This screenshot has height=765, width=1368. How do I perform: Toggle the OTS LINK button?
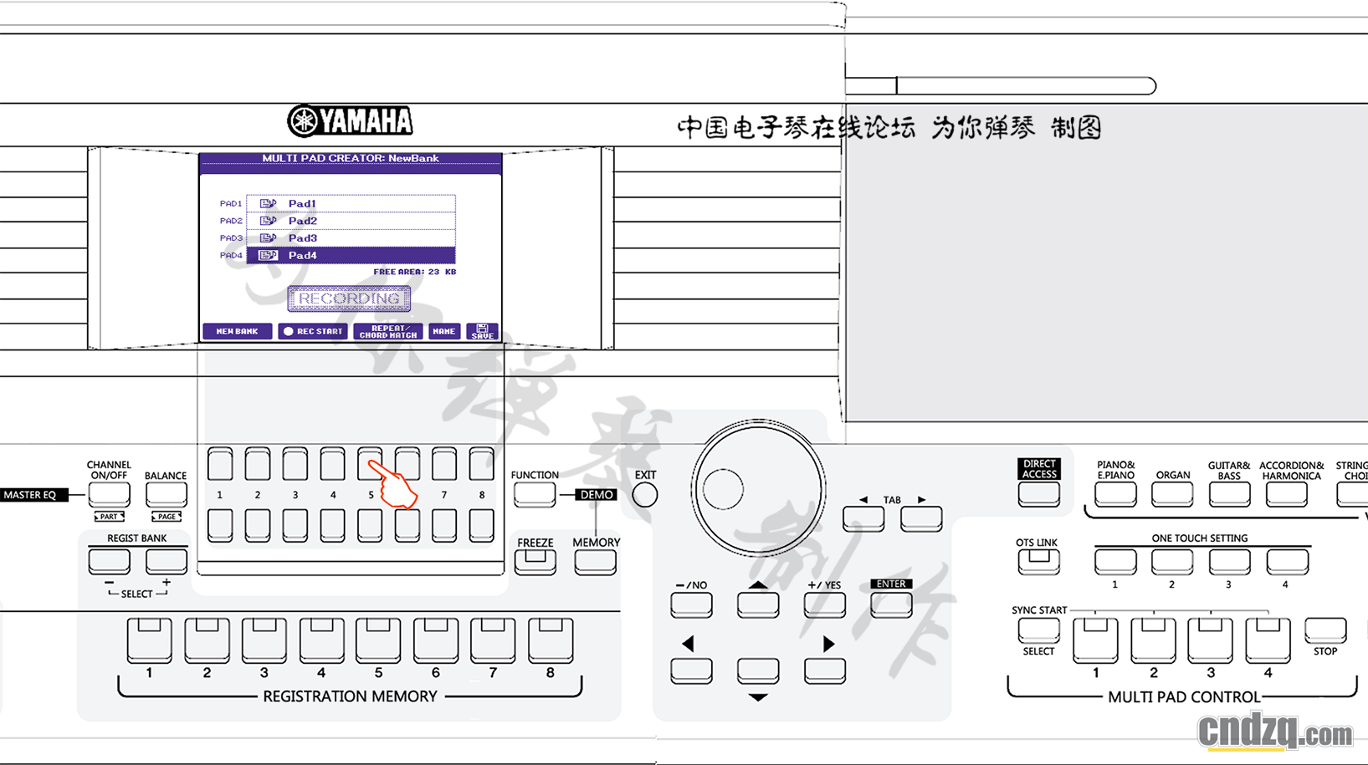[x=1039, y=562]
